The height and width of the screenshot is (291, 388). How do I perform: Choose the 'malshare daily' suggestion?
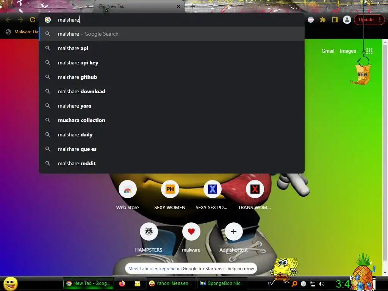(172, 135)
